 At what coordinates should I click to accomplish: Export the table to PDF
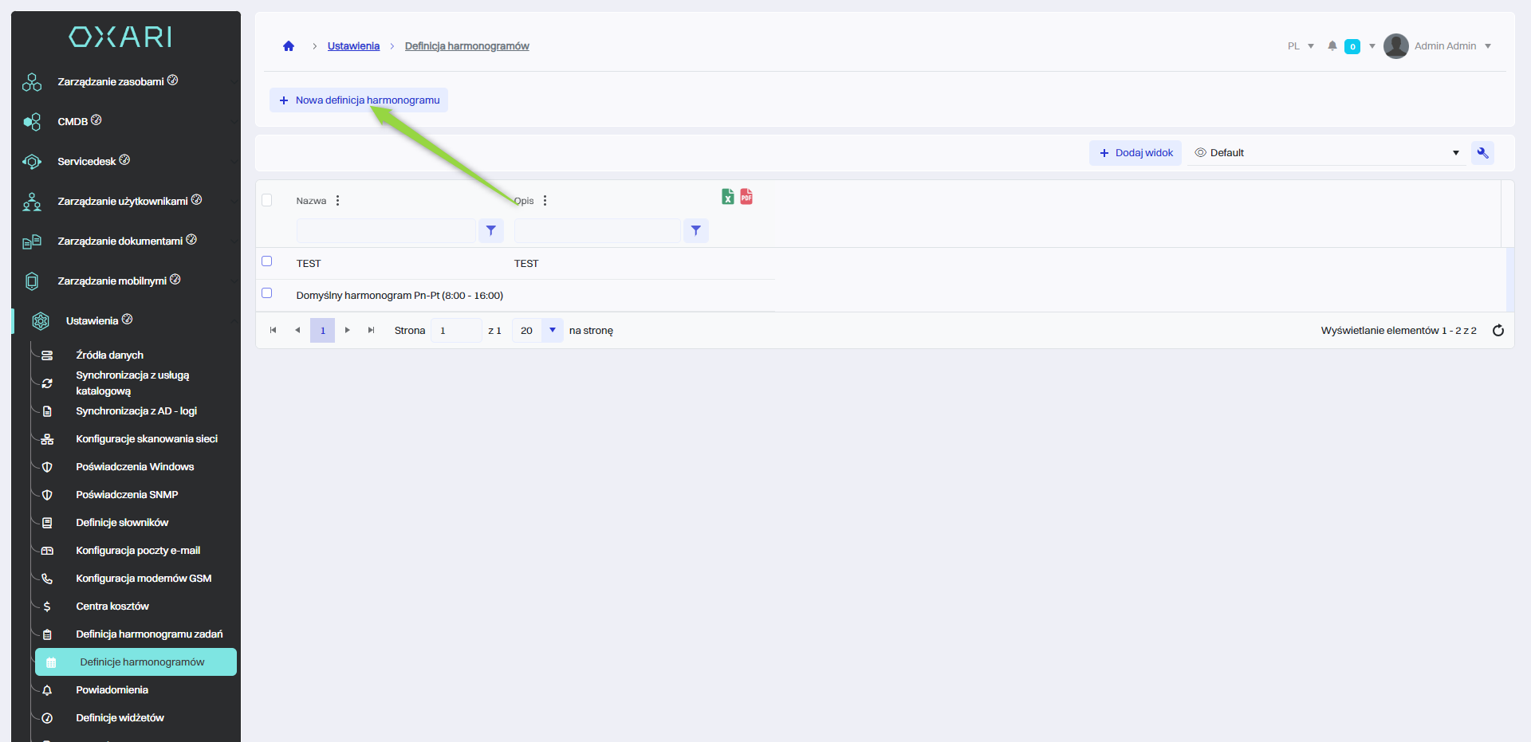click(746, 197)
